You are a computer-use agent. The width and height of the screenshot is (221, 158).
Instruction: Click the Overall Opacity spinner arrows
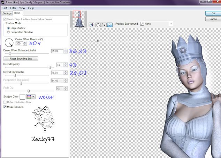coord(65,65)
